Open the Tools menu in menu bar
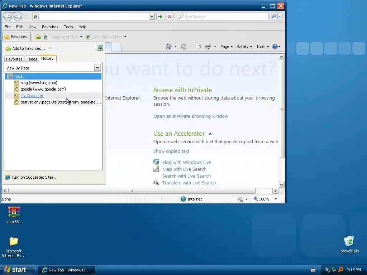The width and height of the screenshot is (367, 275). point(68,27)
